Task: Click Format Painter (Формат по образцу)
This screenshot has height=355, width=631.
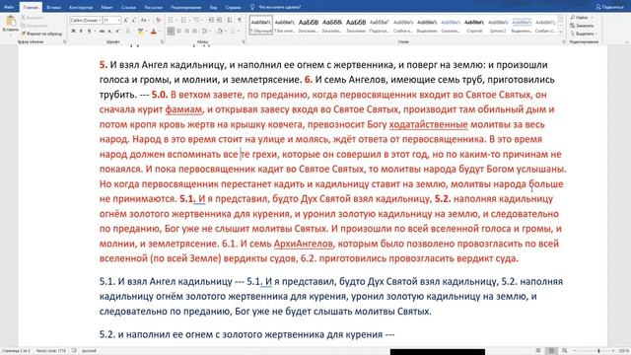Action: click(x=41, y=34)
